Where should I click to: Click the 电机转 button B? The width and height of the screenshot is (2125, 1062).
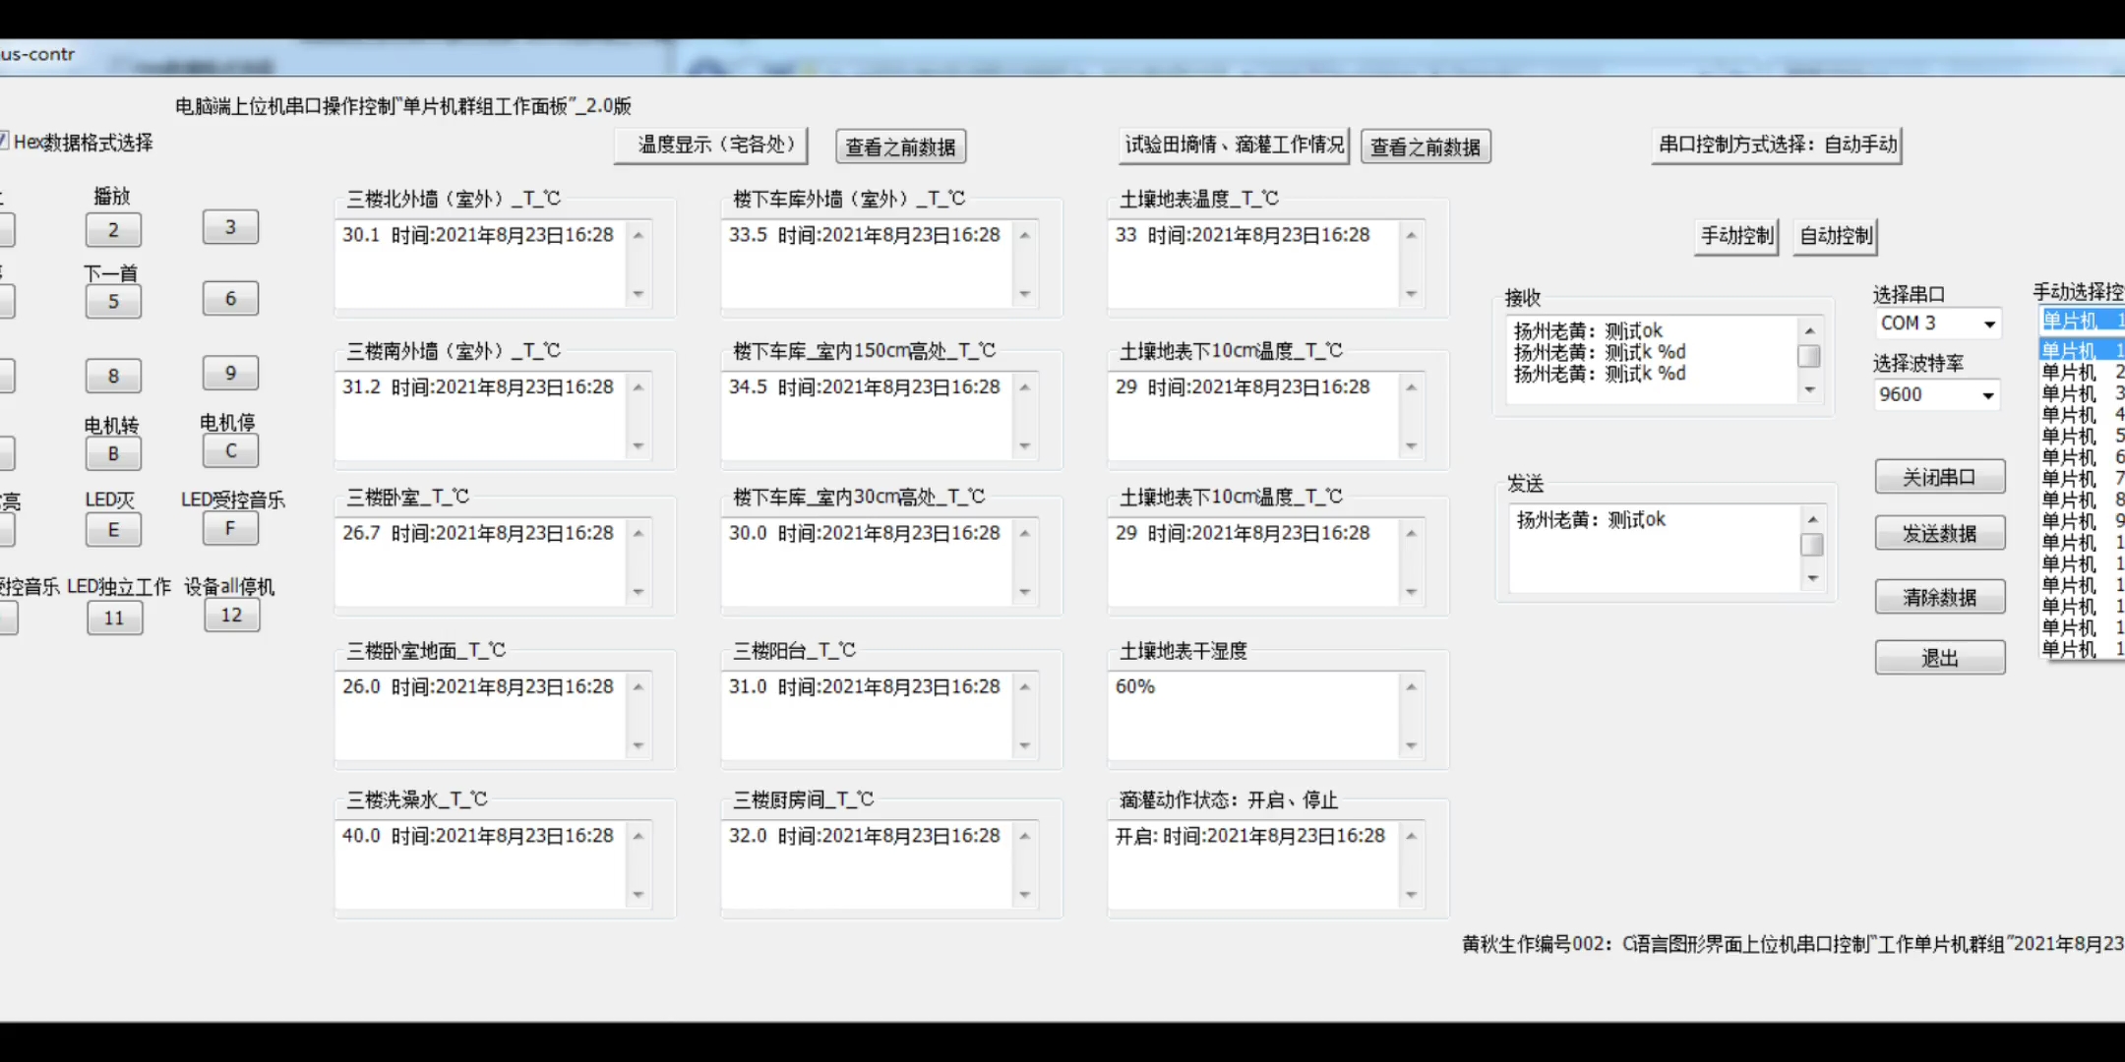pos(113,453)
